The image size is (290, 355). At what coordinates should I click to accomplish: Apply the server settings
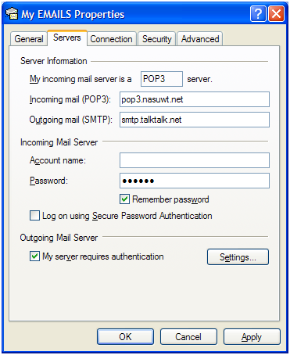(x=252, y=337)
